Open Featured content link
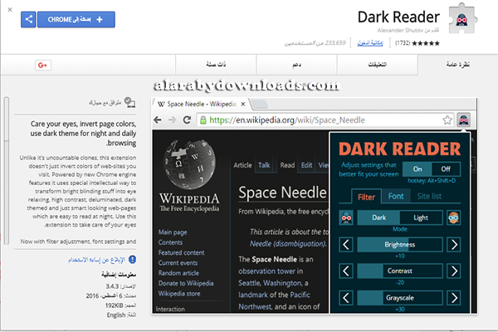Image resolution: width=498 pixels, height=332 pixels. pos(181,252)
